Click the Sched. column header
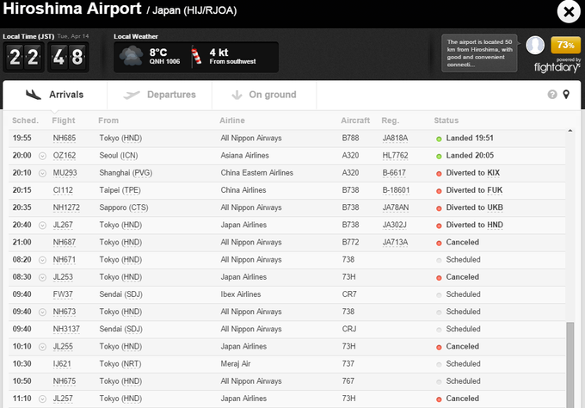Screen dimensions: 585x408 [x=25, y=121]
